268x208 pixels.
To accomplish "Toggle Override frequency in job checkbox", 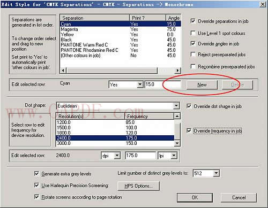I will click(x=189, y=130).
